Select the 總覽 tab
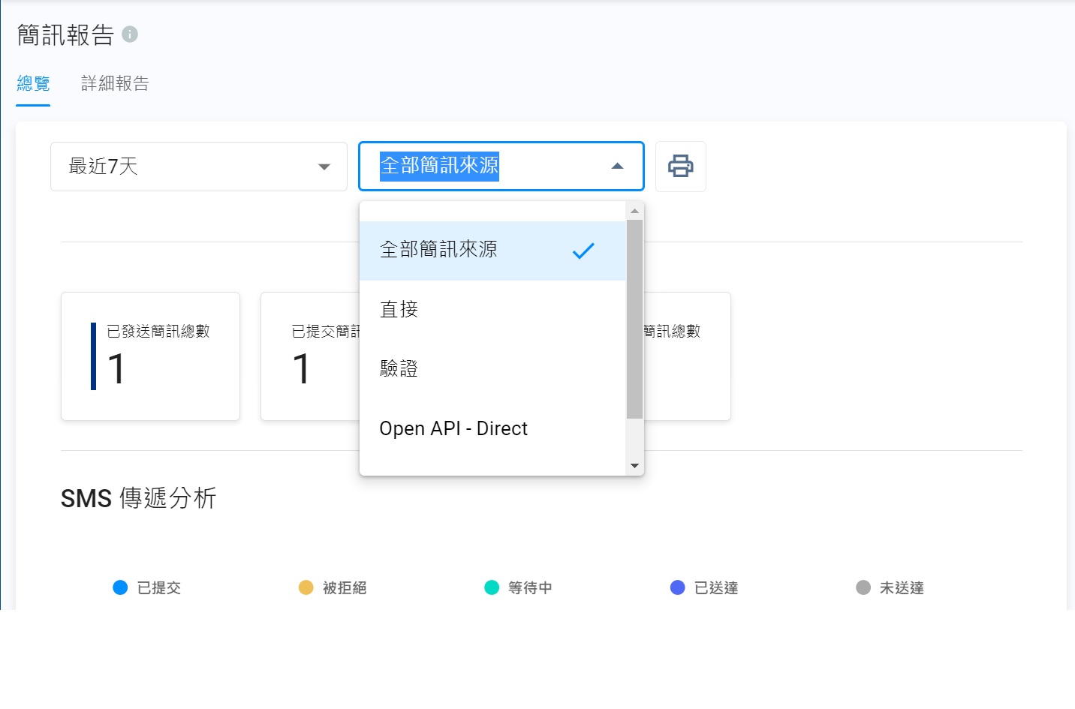The width and height of the screenshot is (1075, 709). point(33,83)
